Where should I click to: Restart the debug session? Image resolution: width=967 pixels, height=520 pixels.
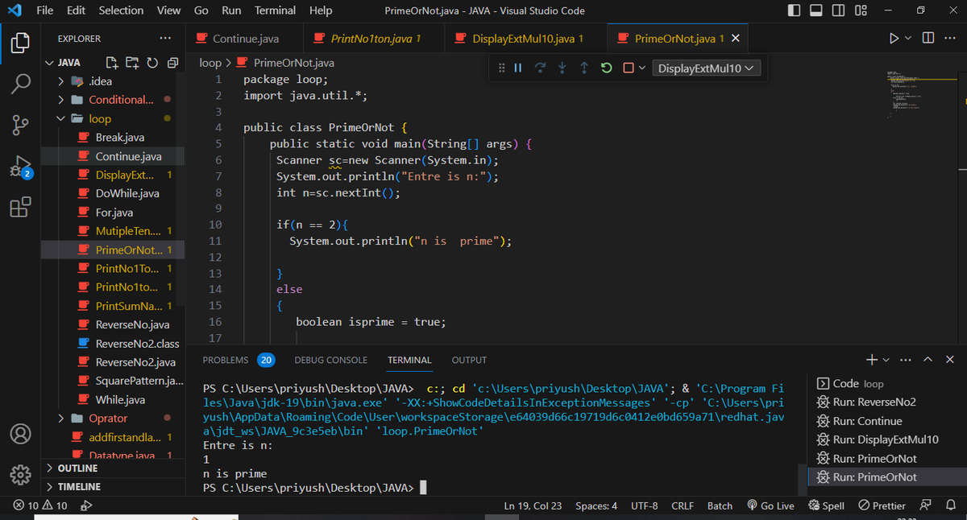click(606, 68)
